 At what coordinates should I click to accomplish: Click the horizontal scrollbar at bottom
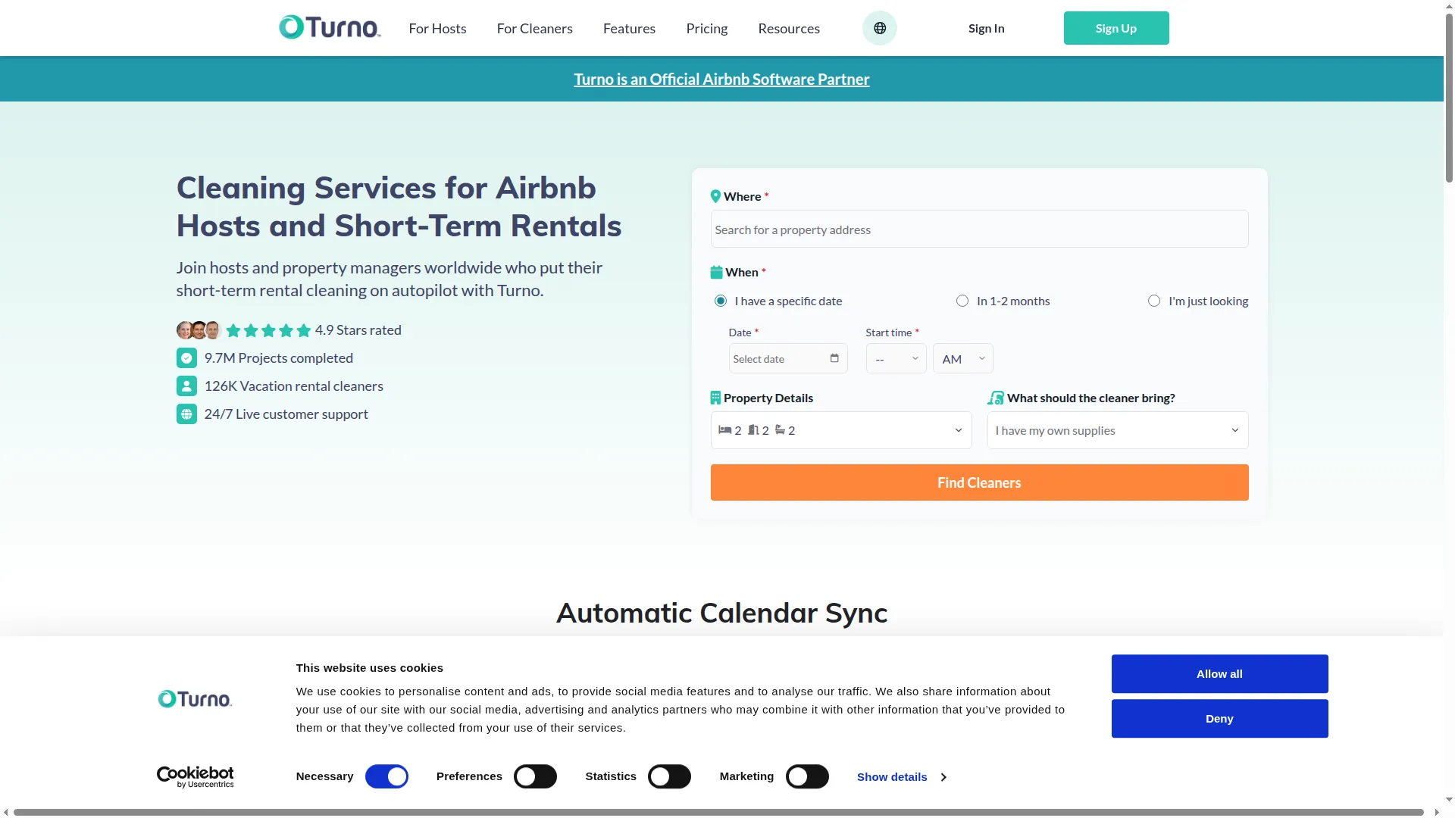[x=718, y=812]
